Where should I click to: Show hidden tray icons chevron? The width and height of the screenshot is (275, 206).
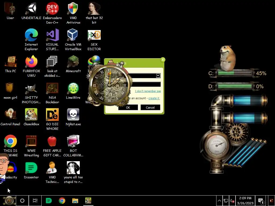pos(219,201)
